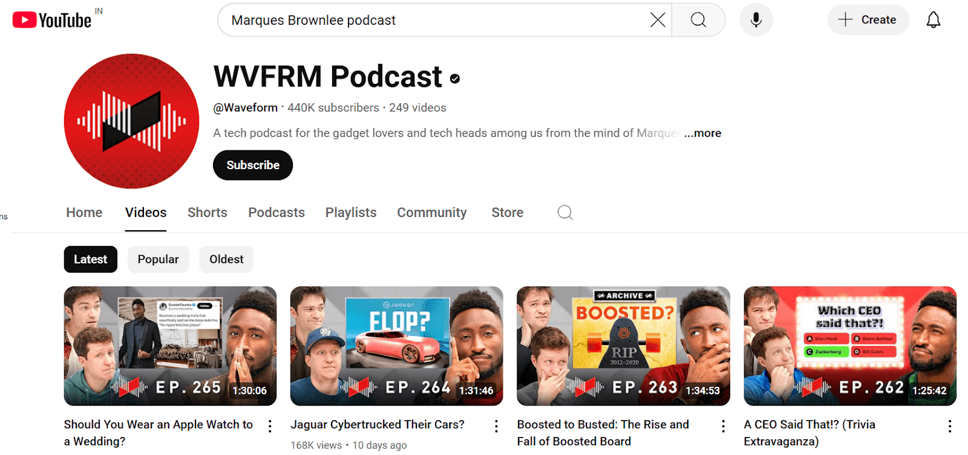Click the 249 videos count
The height and width of the screenshot is (455, 968).
417,108
